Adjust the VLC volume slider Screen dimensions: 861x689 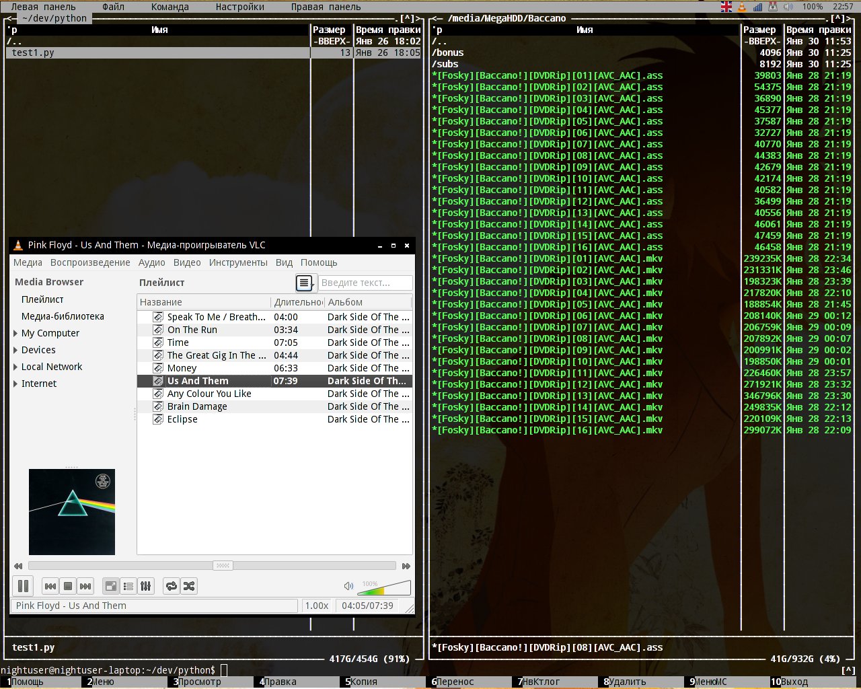[384, 587]
